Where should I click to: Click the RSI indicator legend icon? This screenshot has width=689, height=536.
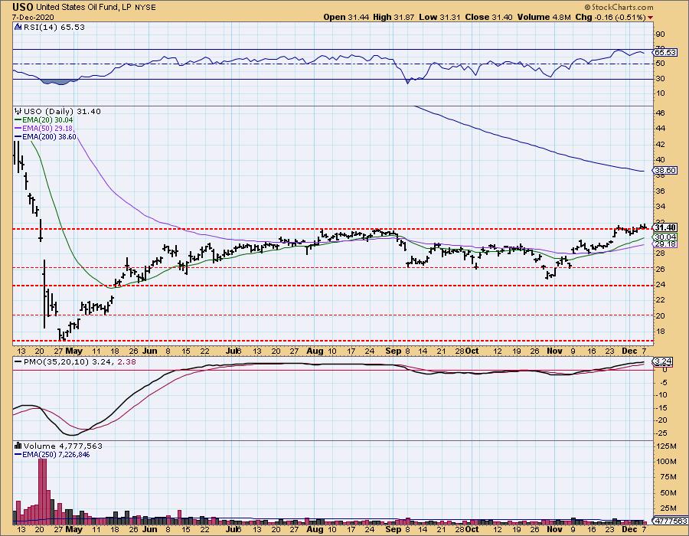(x=18, y=28)
